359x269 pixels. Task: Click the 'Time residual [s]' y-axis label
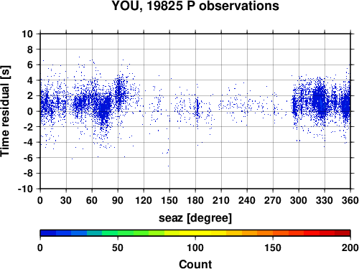click(5, 111)
